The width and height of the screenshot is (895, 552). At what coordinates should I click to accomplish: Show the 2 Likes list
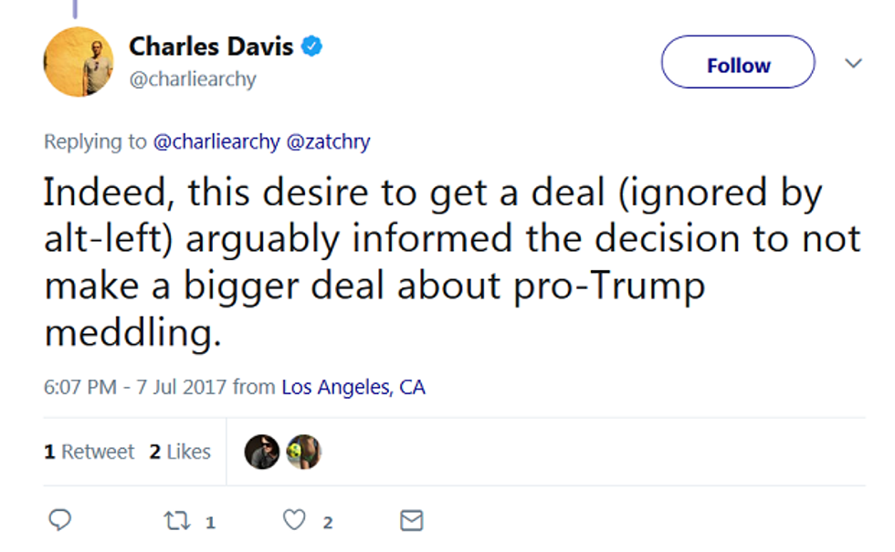pos(180,452)
